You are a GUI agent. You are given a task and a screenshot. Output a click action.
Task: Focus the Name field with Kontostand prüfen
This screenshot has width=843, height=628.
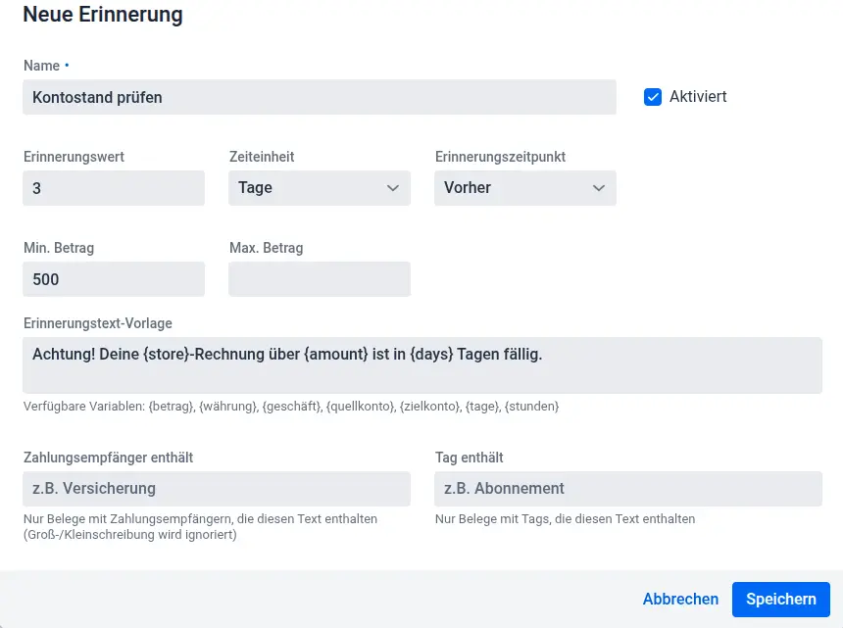[319, 97]
